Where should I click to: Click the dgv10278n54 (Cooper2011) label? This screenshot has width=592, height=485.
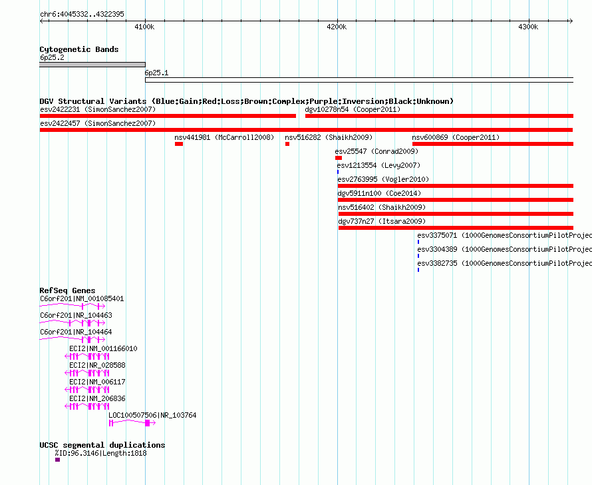(x=353, y=109)
